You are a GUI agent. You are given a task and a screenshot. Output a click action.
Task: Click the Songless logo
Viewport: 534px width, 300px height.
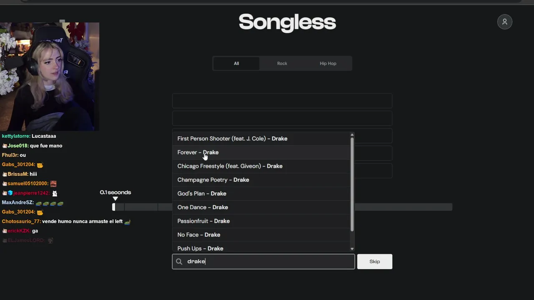287,22
